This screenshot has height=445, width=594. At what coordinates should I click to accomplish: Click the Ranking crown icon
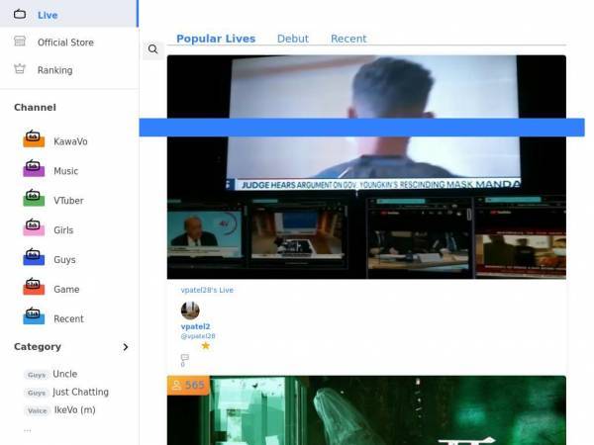click(x=20, y=69)
